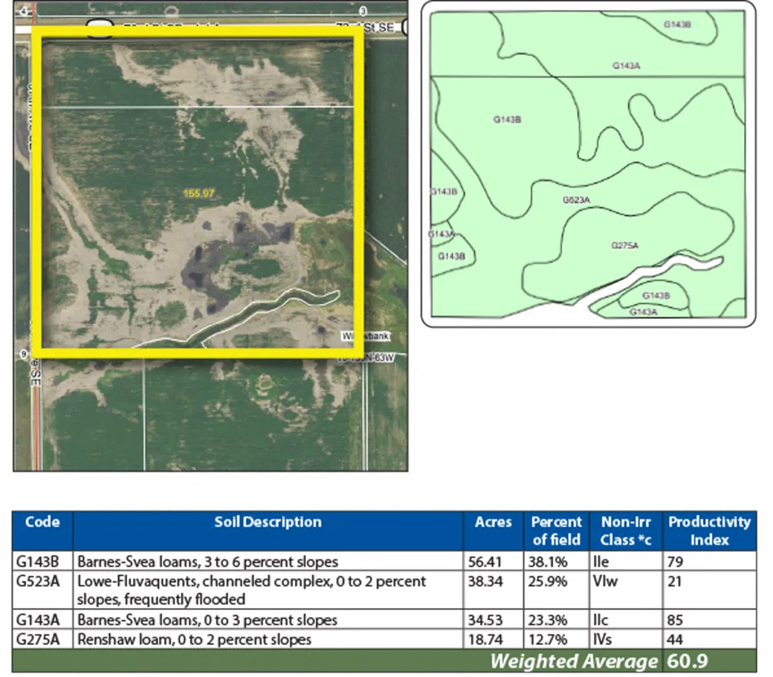This screenshot has height=677, width=773.
Task: Click the Percent of field column header
Action: (556, 530)
